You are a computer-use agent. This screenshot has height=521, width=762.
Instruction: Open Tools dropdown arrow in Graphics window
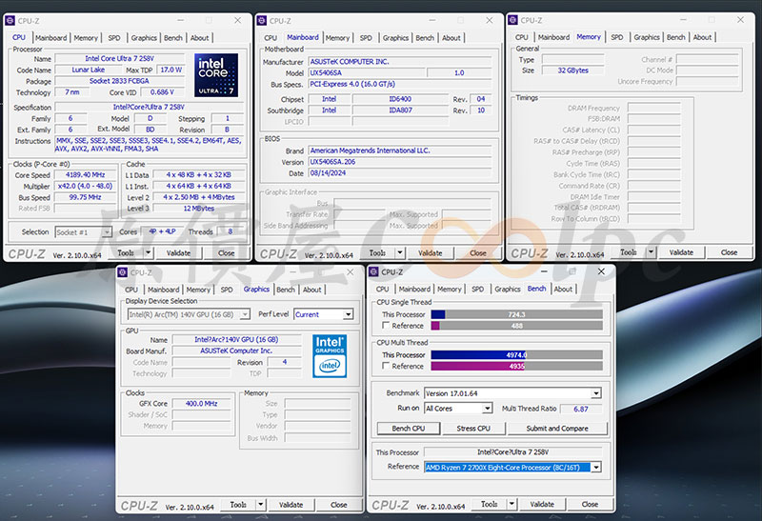(261, 505)
